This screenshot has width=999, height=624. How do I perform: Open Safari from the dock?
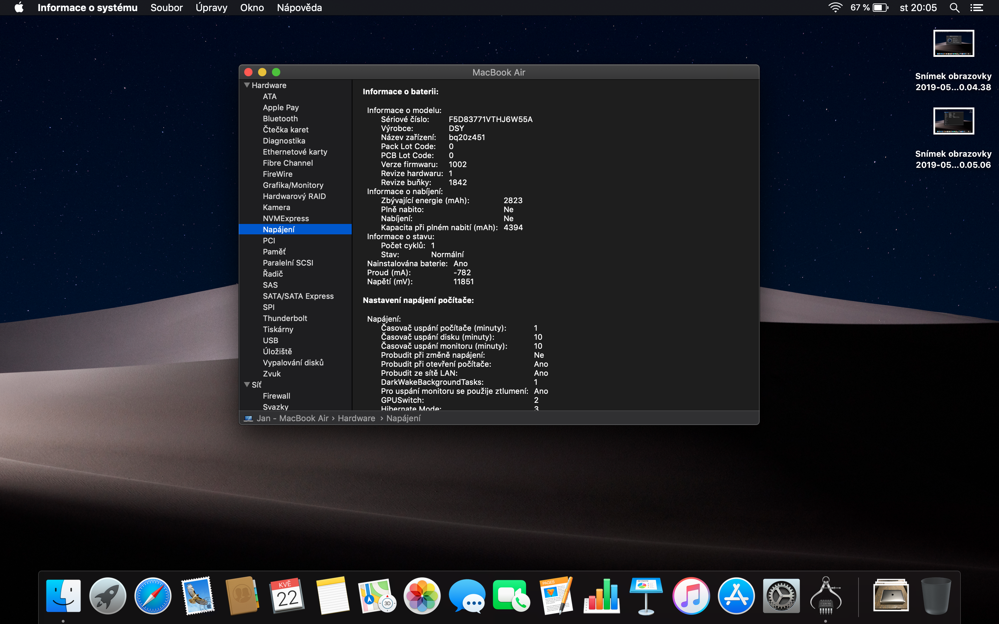tap(153, 596)
